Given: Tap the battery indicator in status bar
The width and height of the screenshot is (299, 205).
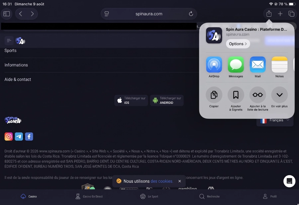Looking at the screenshot, I should [292, 4].
